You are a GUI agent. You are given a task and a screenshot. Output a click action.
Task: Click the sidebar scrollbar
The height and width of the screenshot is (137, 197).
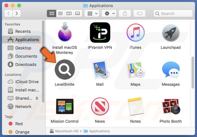43,61
